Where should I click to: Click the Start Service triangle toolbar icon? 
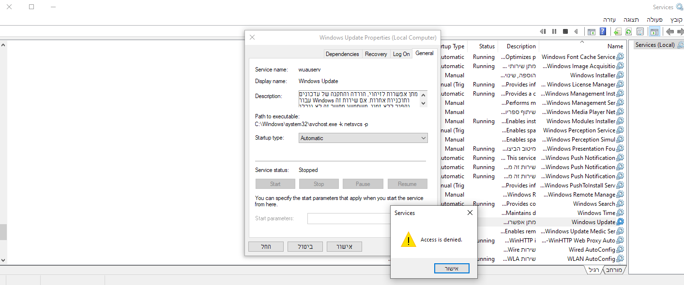pyautogui.click(x=576, y=31)
